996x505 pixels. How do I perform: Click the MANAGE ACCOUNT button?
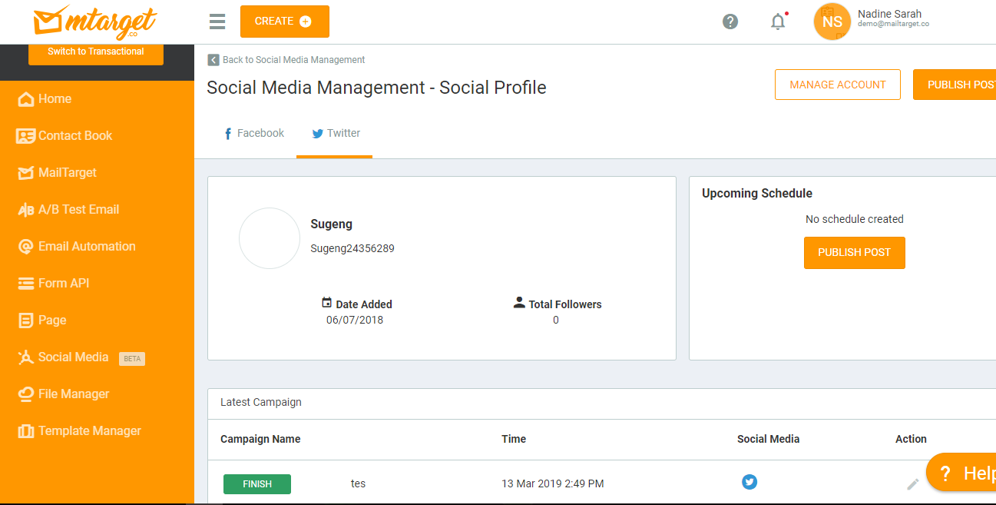click(837, 85)
